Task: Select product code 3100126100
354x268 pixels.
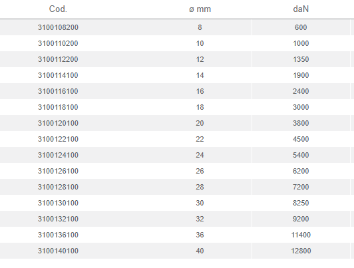Action: point(58,171)
